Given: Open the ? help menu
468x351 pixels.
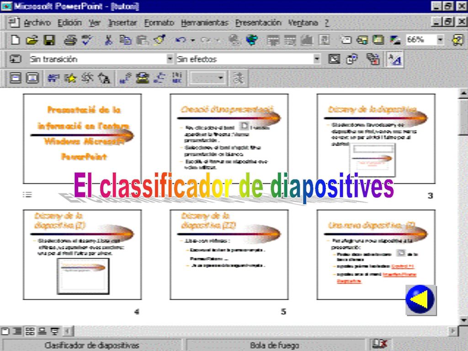Looking at the screenshot, I should tap(327, 22).
